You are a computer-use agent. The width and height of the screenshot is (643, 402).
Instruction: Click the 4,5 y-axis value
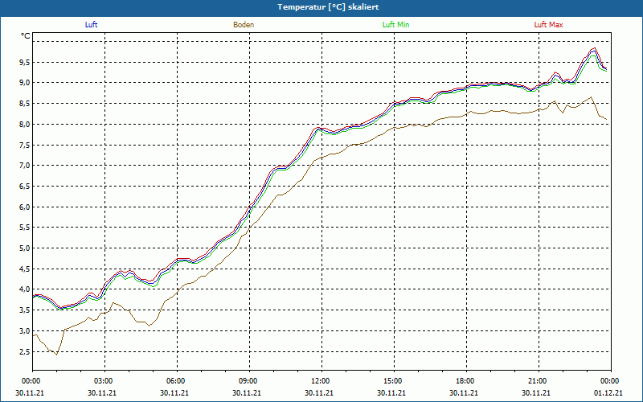coord(25,269)
